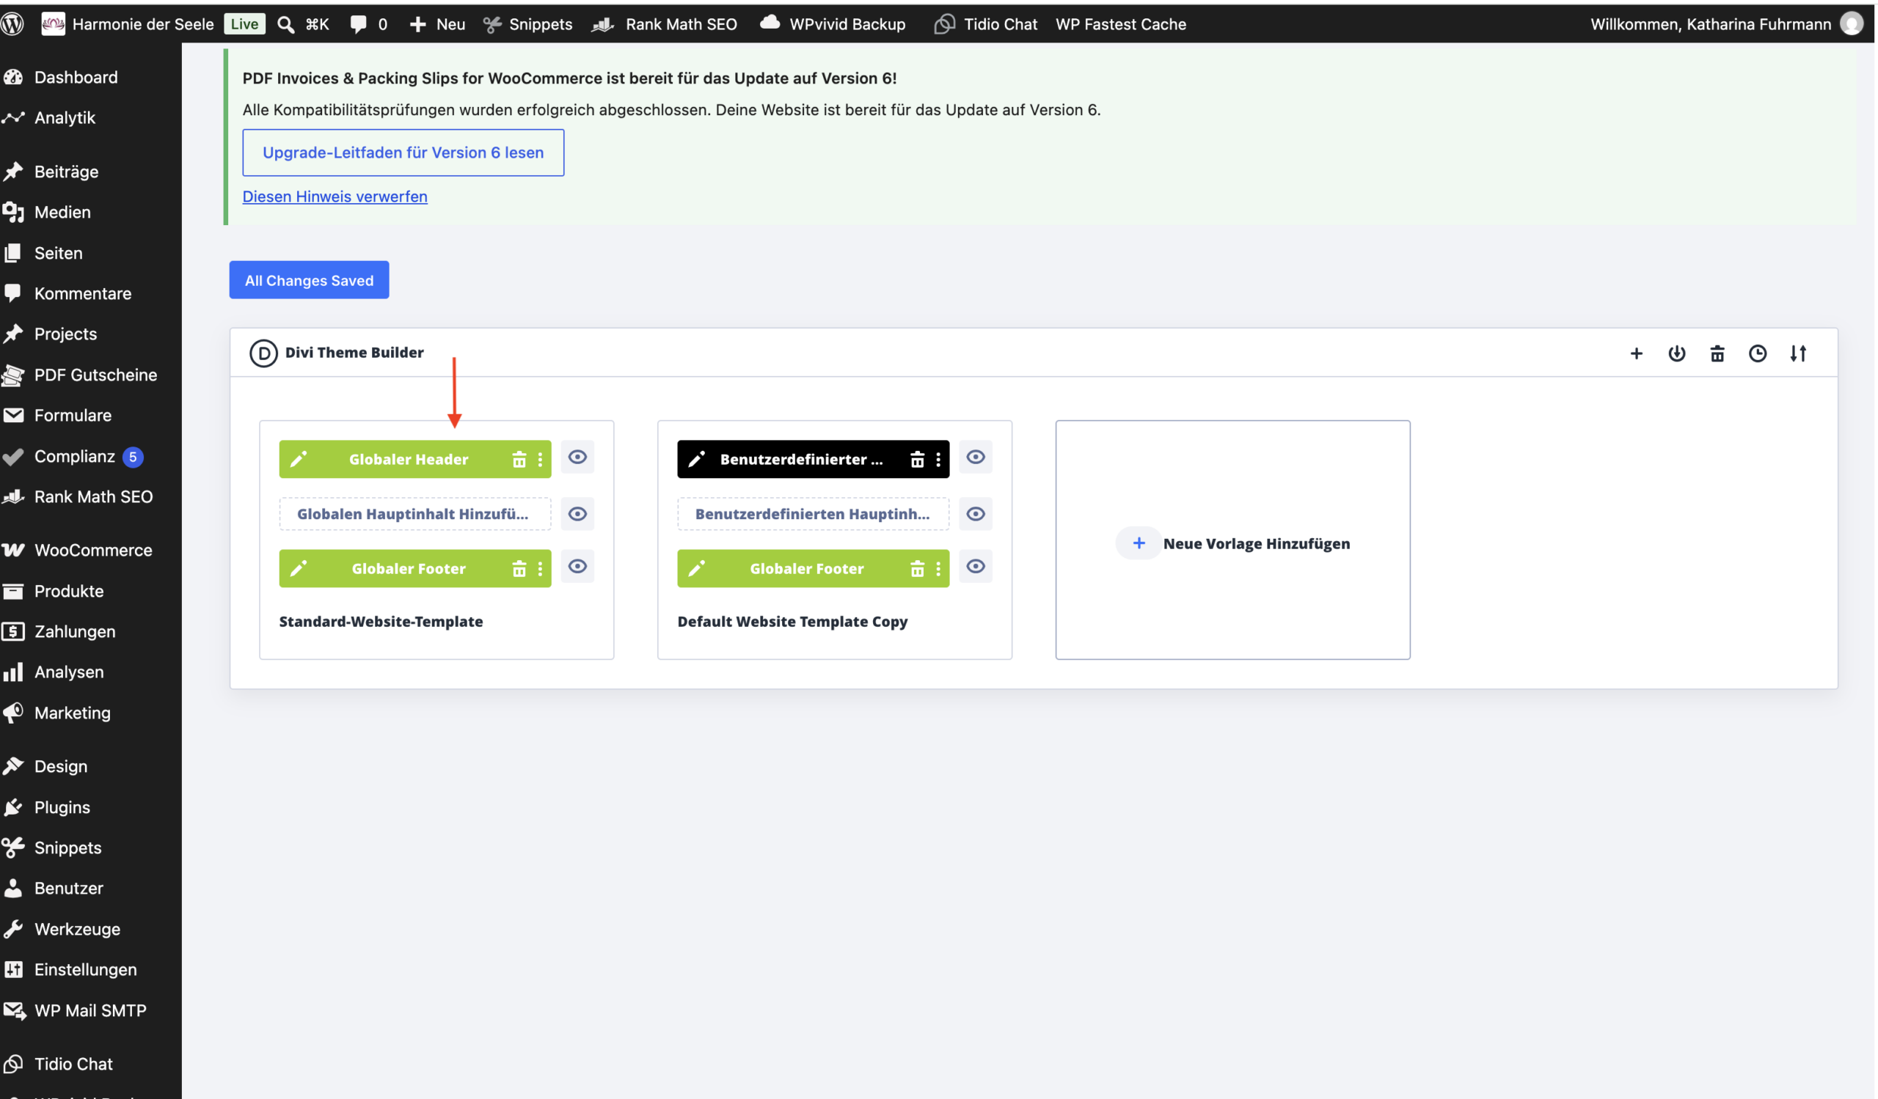1878x1099 pixels.
Task: Open the search icon in admin bar
Action: (285, 25)
